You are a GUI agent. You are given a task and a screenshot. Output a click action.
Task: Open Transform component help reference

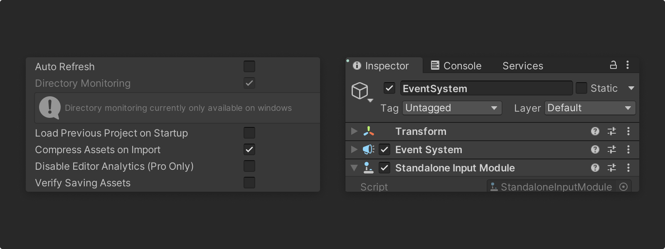pos(595,131)
